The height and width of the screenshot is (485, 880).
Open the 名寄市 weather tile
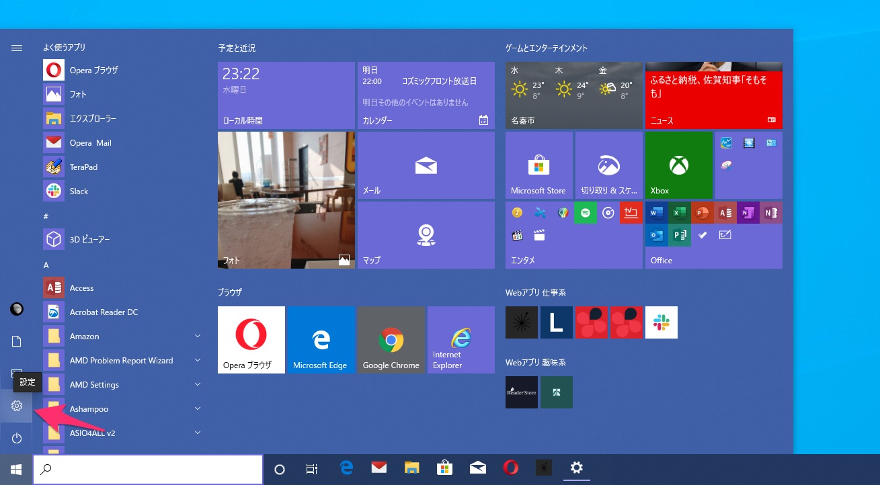[574, 95]
